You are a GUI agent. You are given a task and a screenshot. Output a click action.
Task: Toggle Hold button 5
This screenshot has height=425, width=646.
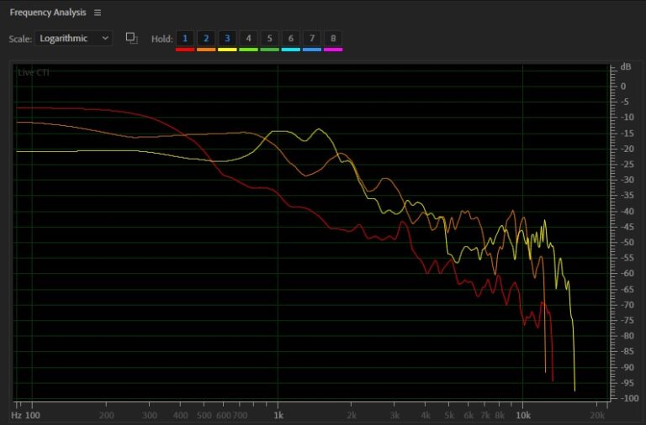click(x=269, y=39)
